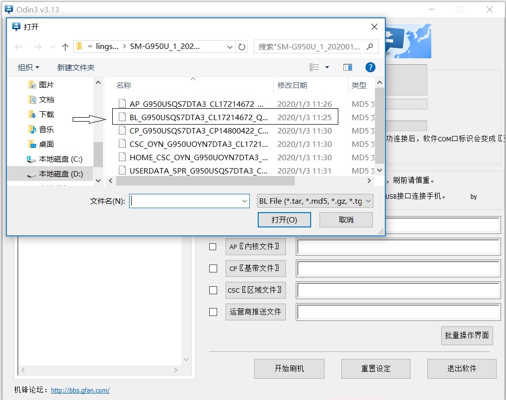506x400 pixels.
Task: Select the CP_G950USQS7DTA3 file icon
Action: click(122, 131)
